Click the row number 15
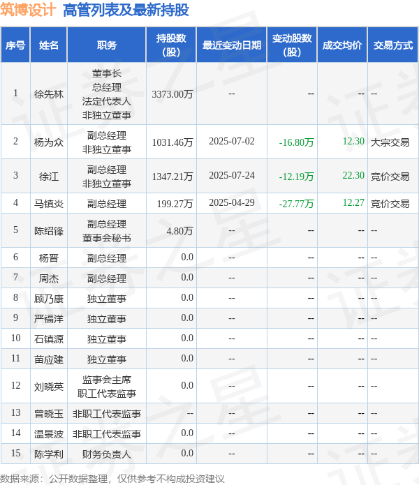 pyautogui.click(x=15, y=453)
